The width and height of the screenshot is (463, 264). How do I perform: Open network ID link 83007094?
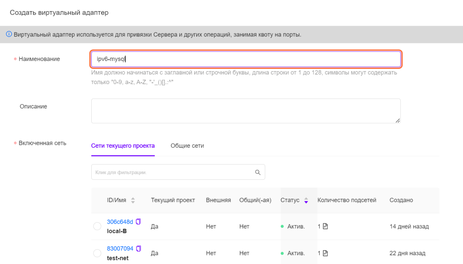coord(120,249)
